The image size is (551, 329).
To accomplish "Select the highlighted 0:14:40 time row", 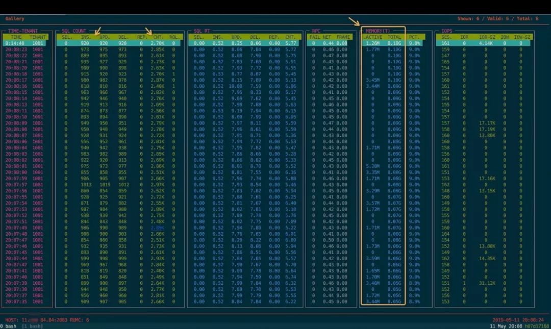I will (x=24, y=43).
